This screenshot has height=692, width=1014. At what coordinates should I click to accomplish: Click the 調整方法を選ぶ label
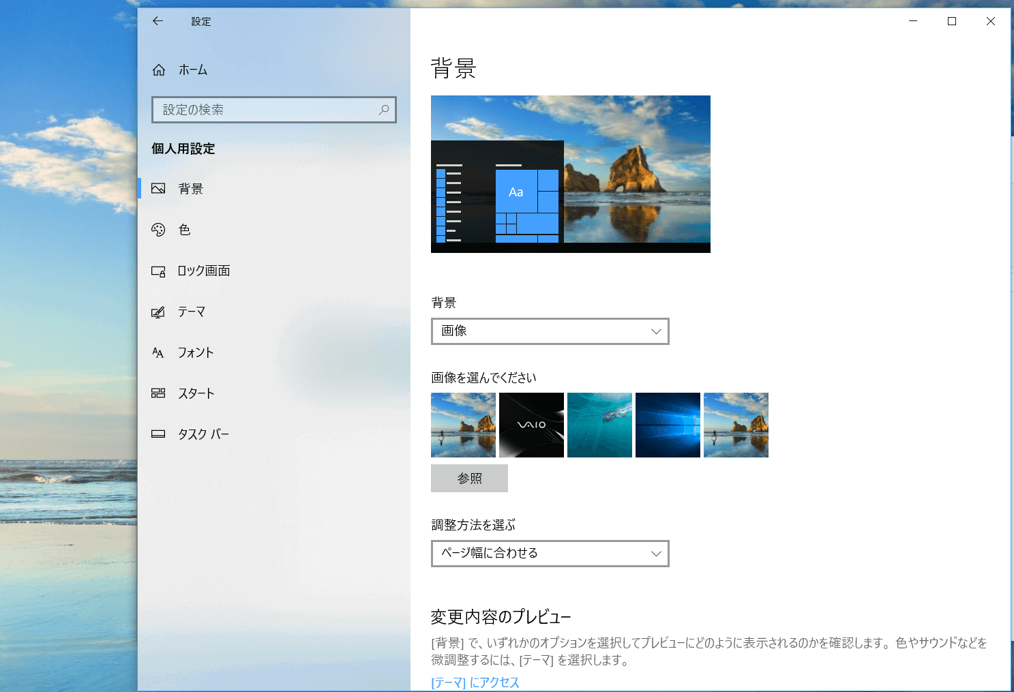[x=473, y=525]
